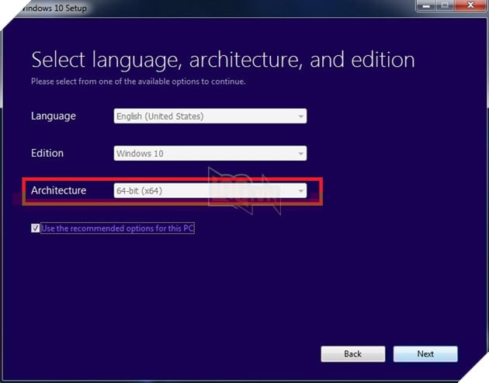The height and width of the screenshot is (383, 489).
Task: Click the Windows 10 Setup title text
Action: (54, 8)
